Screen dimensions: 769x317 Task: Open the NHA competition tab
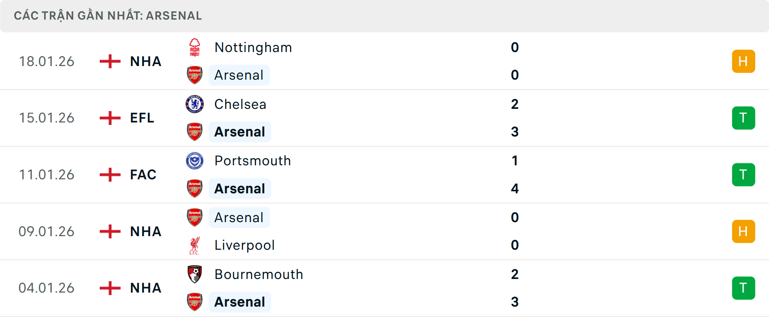pyautogui.click(x=145, y=61)
